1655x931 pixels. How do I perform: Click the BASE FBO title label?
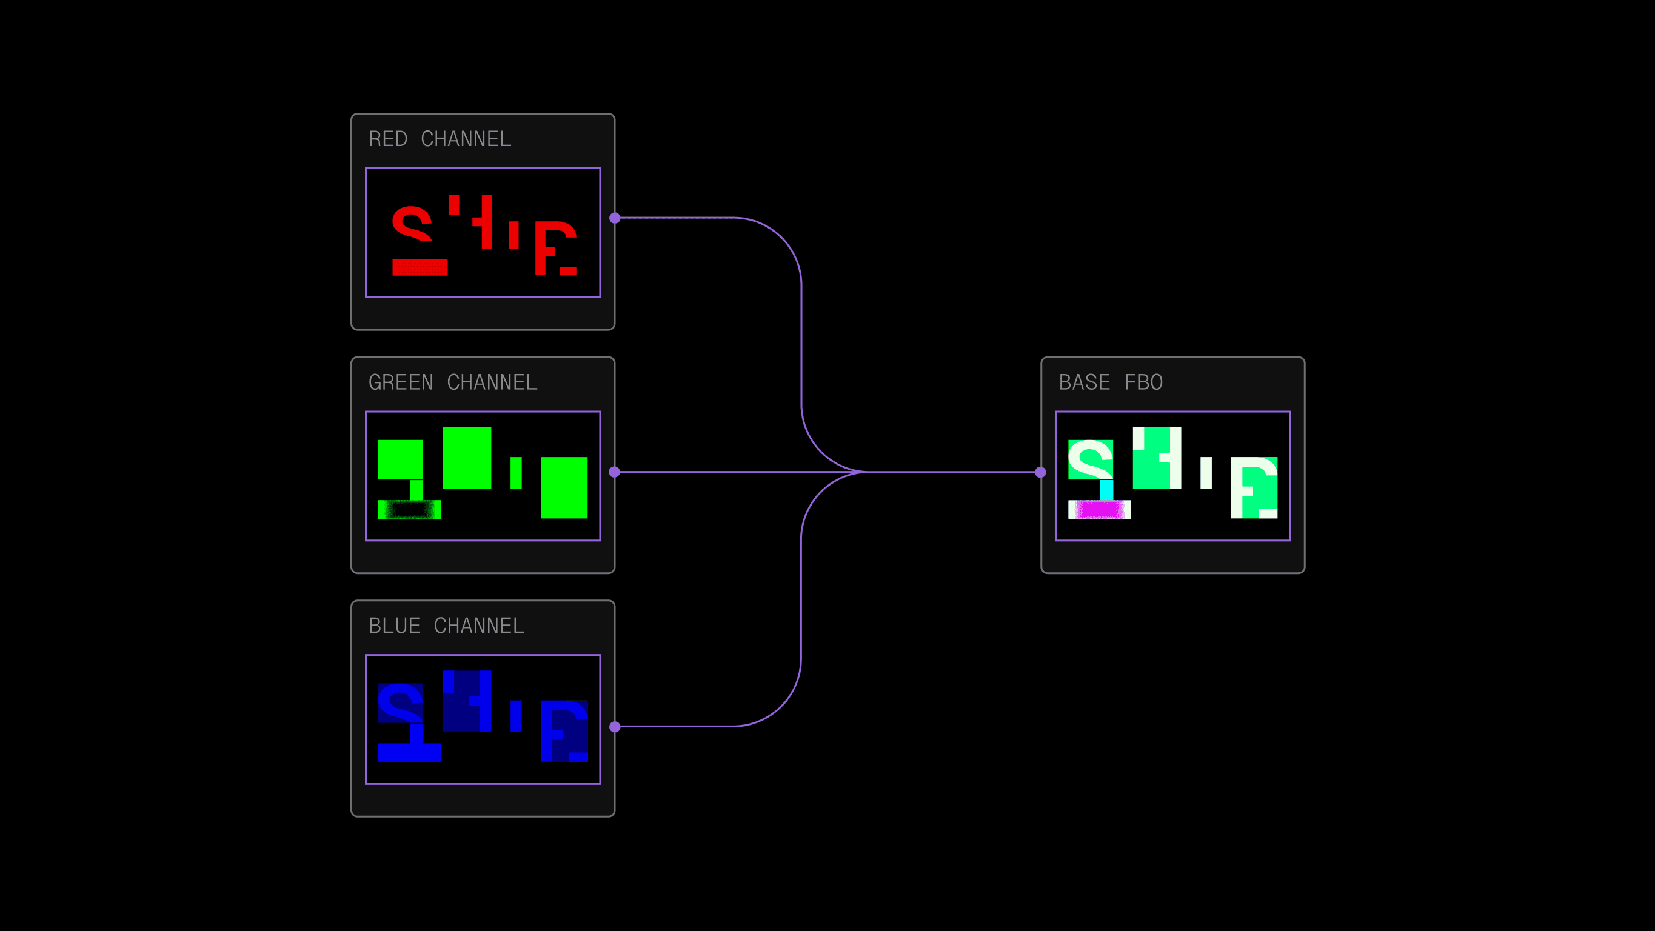(x=1111, y=382)
